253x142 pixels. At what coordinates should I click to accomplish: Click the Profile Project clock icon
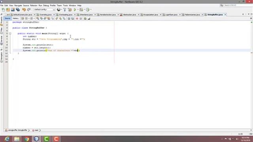tap(88, 9)
